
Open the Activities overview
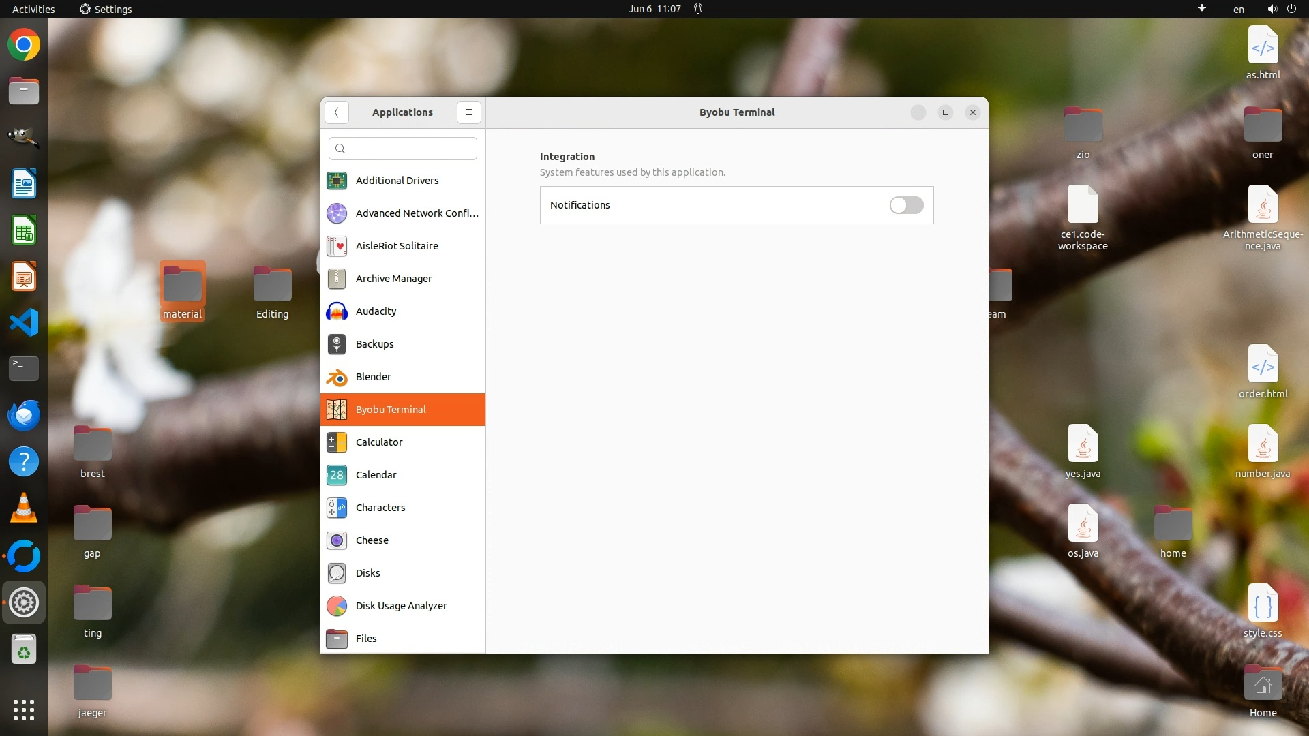point(33,9)
